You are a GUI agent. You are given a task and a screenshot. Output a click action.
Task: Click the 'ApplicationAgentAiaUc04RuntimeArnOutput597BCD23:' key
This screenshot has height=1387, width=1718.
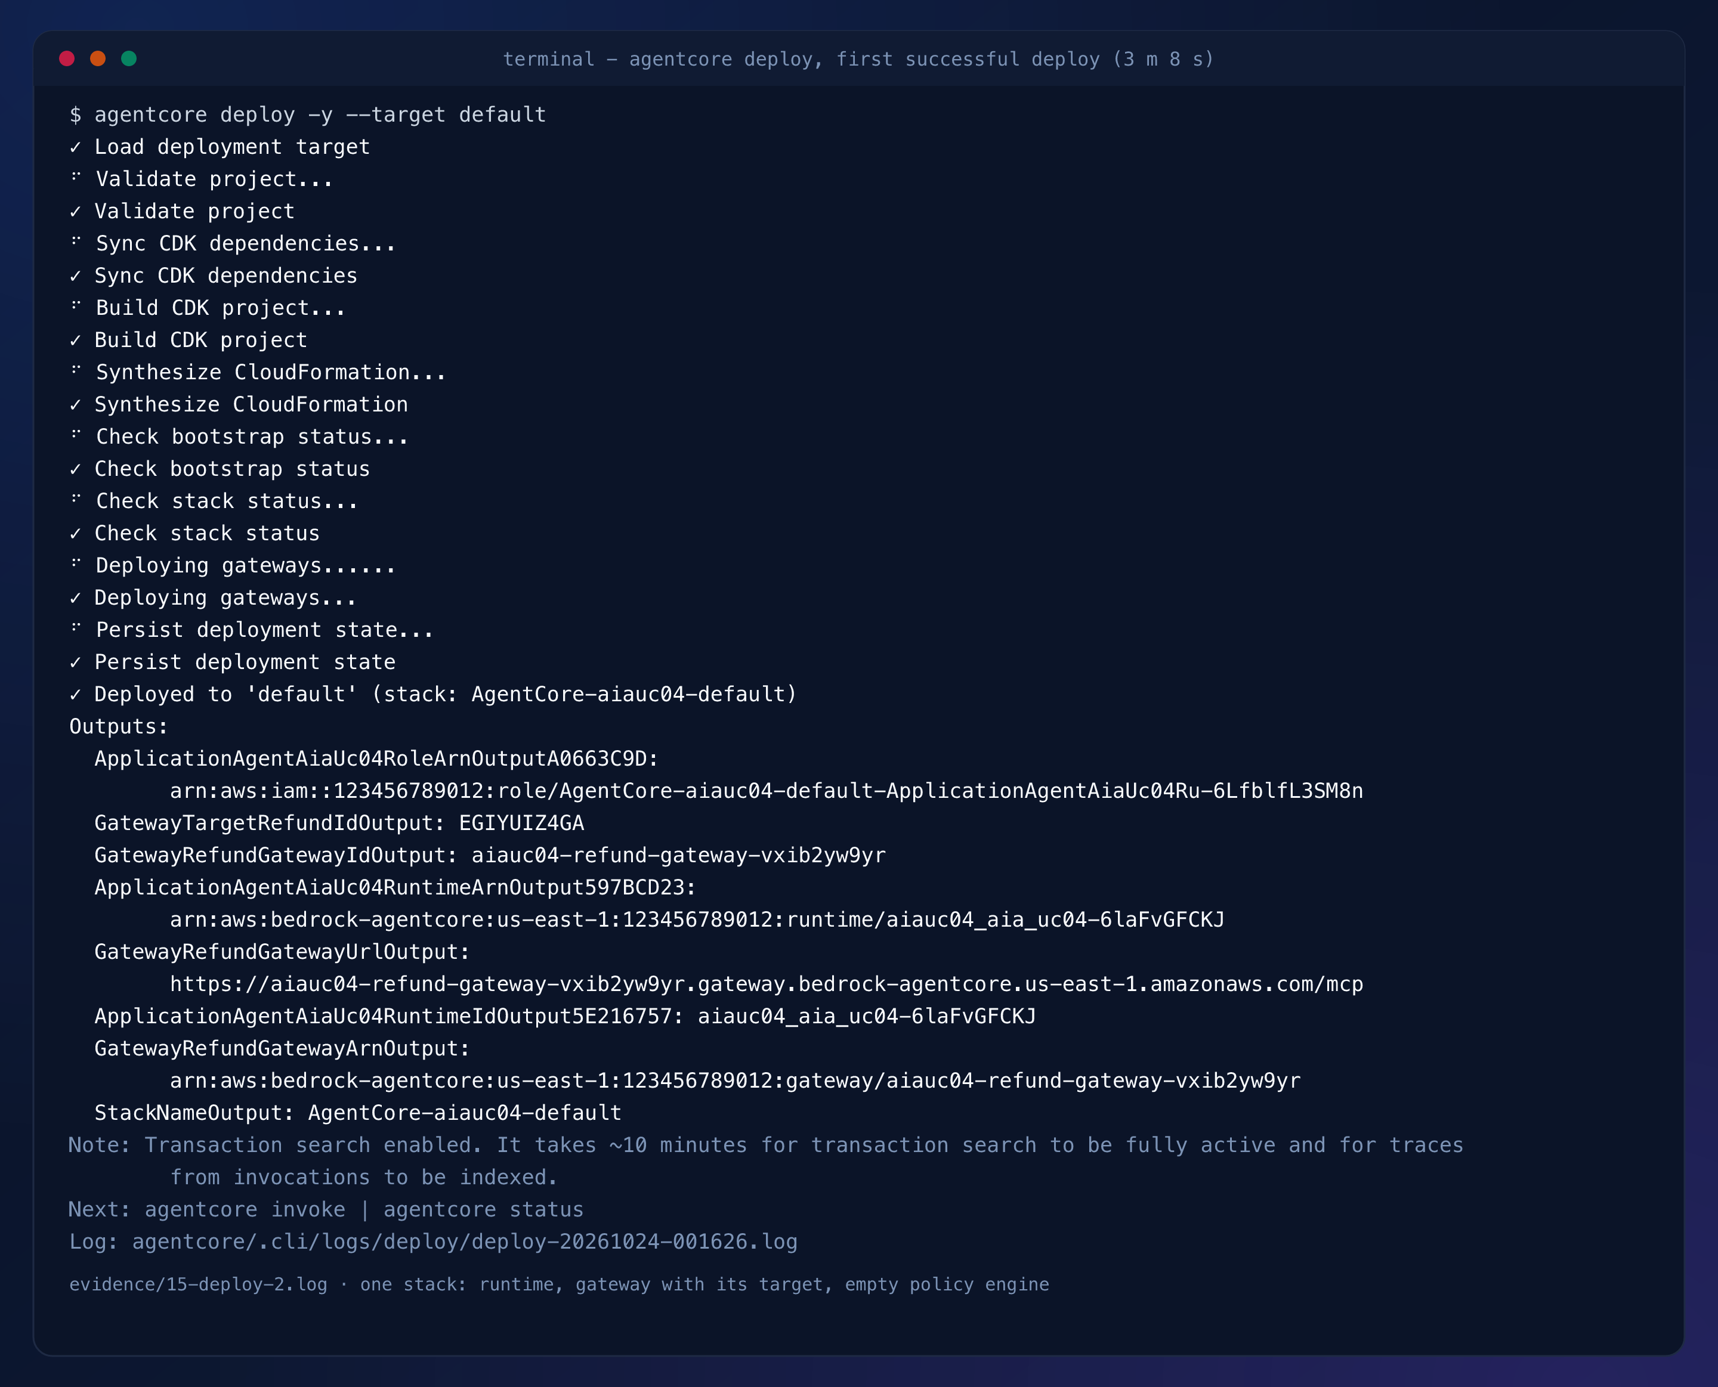click(x=395, y=888)
